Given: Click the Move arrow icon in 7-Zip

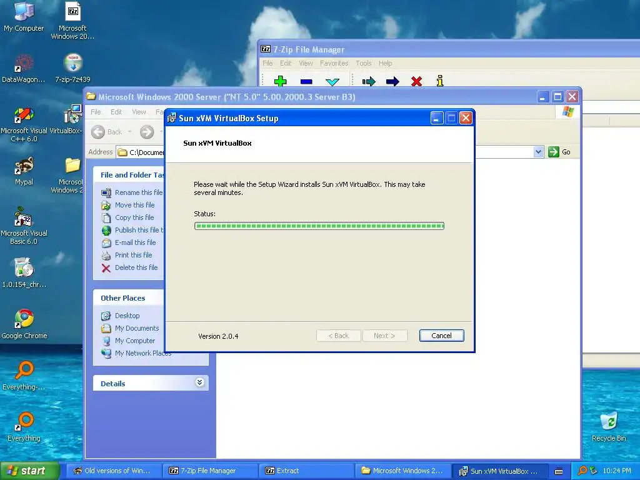Looking at the screenshot, I should click(x=392, y=82).
